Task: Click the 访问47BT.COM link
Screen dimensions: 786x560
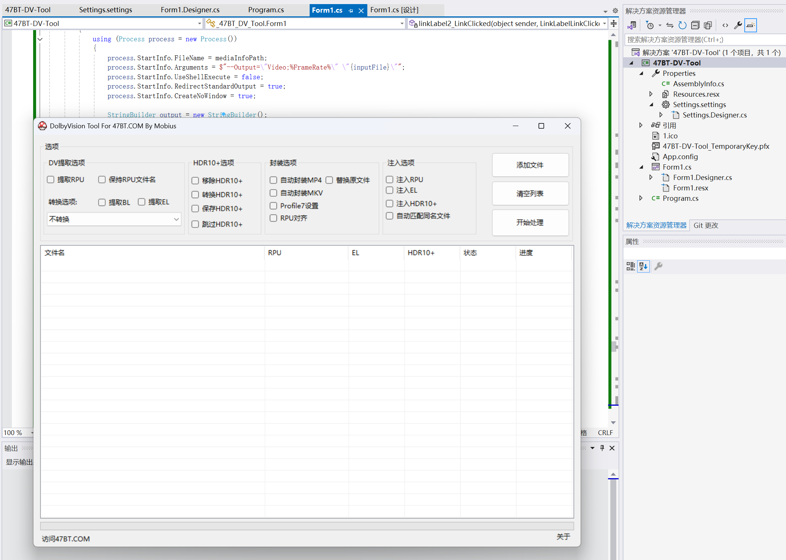Action: tap(65, 539)
